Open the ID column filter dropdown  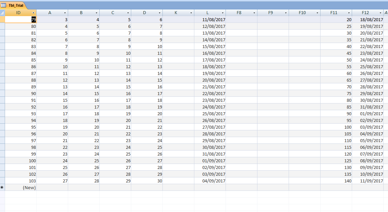coord(34,13)
